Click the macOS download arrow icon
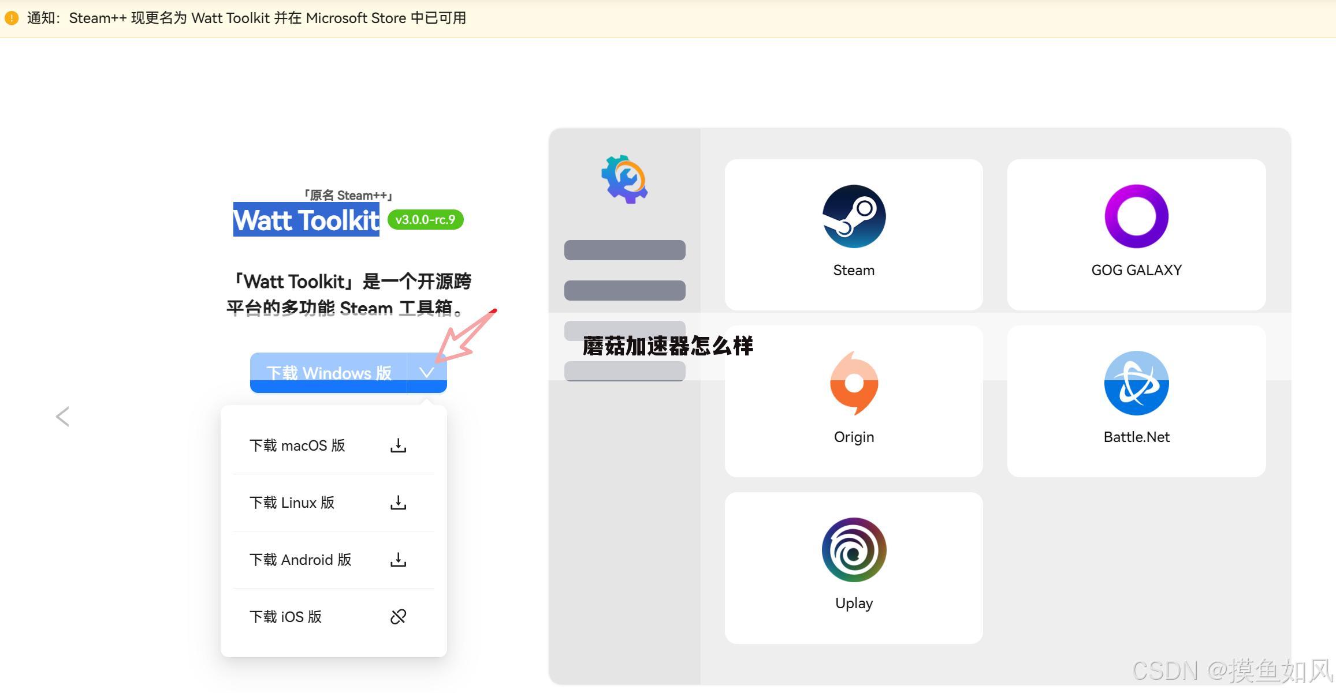The image size is (1336, 693). point(398,445)
